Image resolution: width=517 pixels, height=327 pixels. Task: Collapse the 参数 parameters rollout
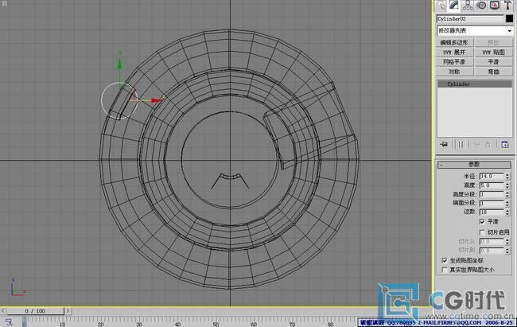(474, 165)
